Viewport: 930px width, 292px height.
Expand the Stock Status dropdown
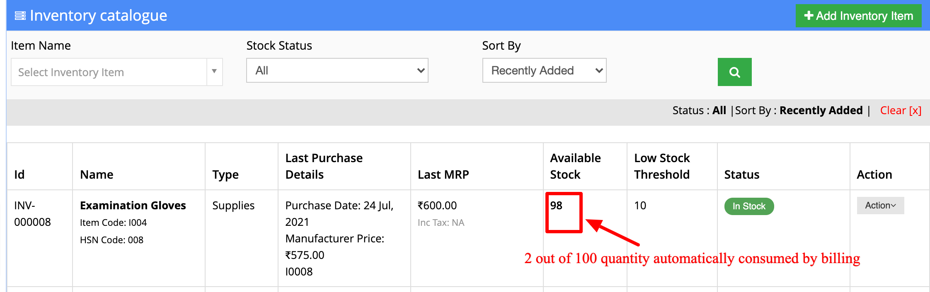pos(337,70)
